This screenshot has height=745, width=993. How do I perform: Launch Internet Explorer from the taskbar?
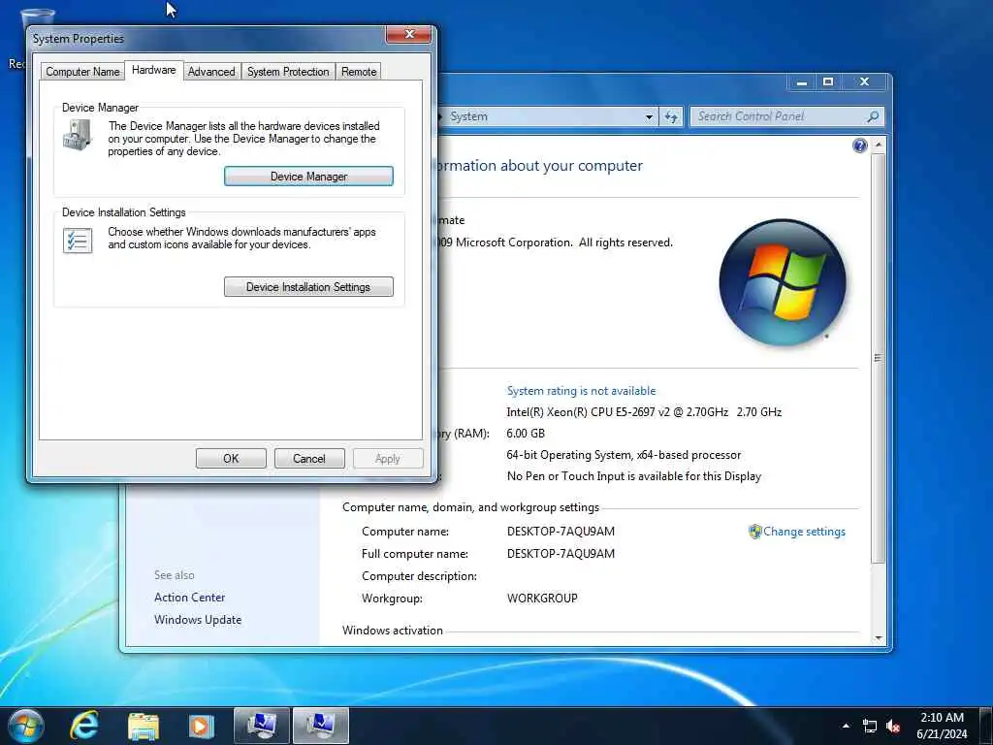coord(85,726)
